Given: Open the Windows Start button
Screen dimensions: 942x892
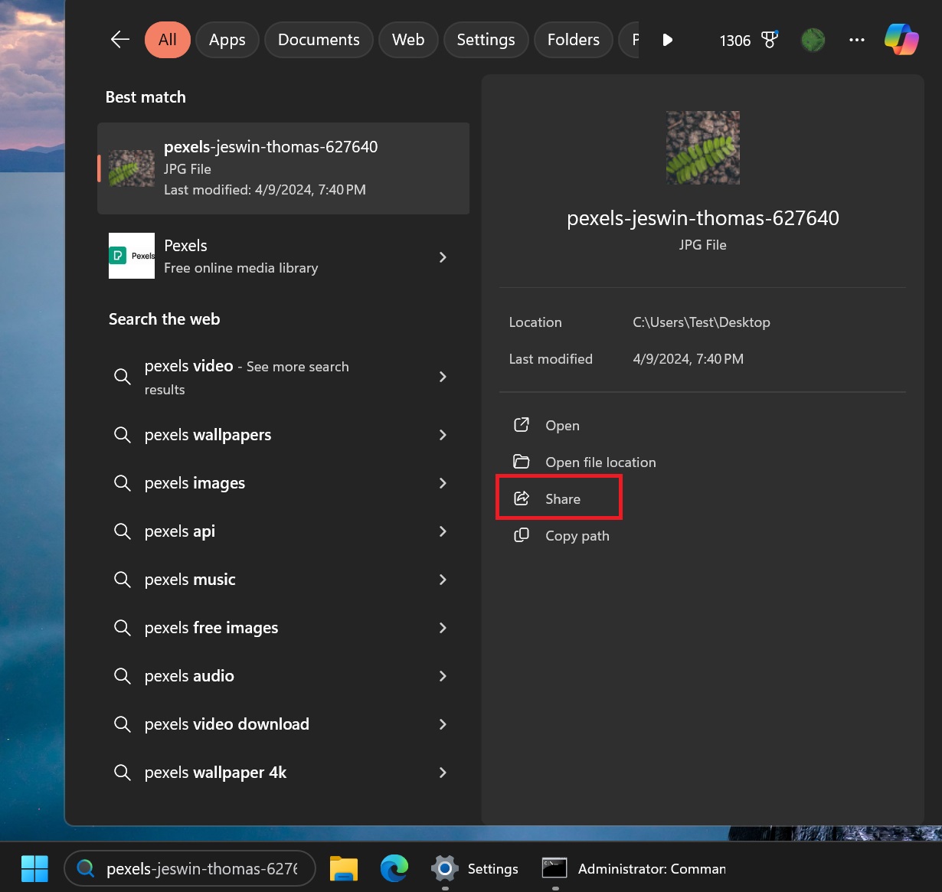Looking at the screenshot, I should pos(34,868).
